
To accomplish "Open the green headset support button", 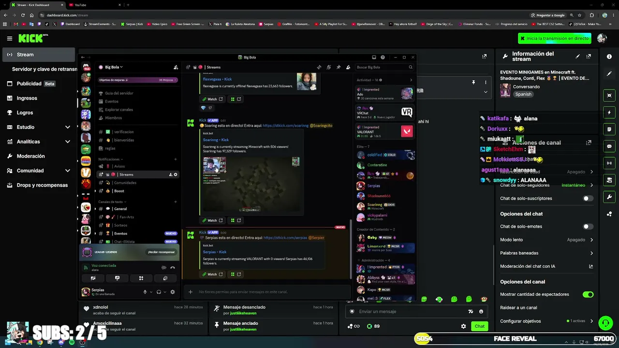I will pyautogui.click(x=605, y=322).
